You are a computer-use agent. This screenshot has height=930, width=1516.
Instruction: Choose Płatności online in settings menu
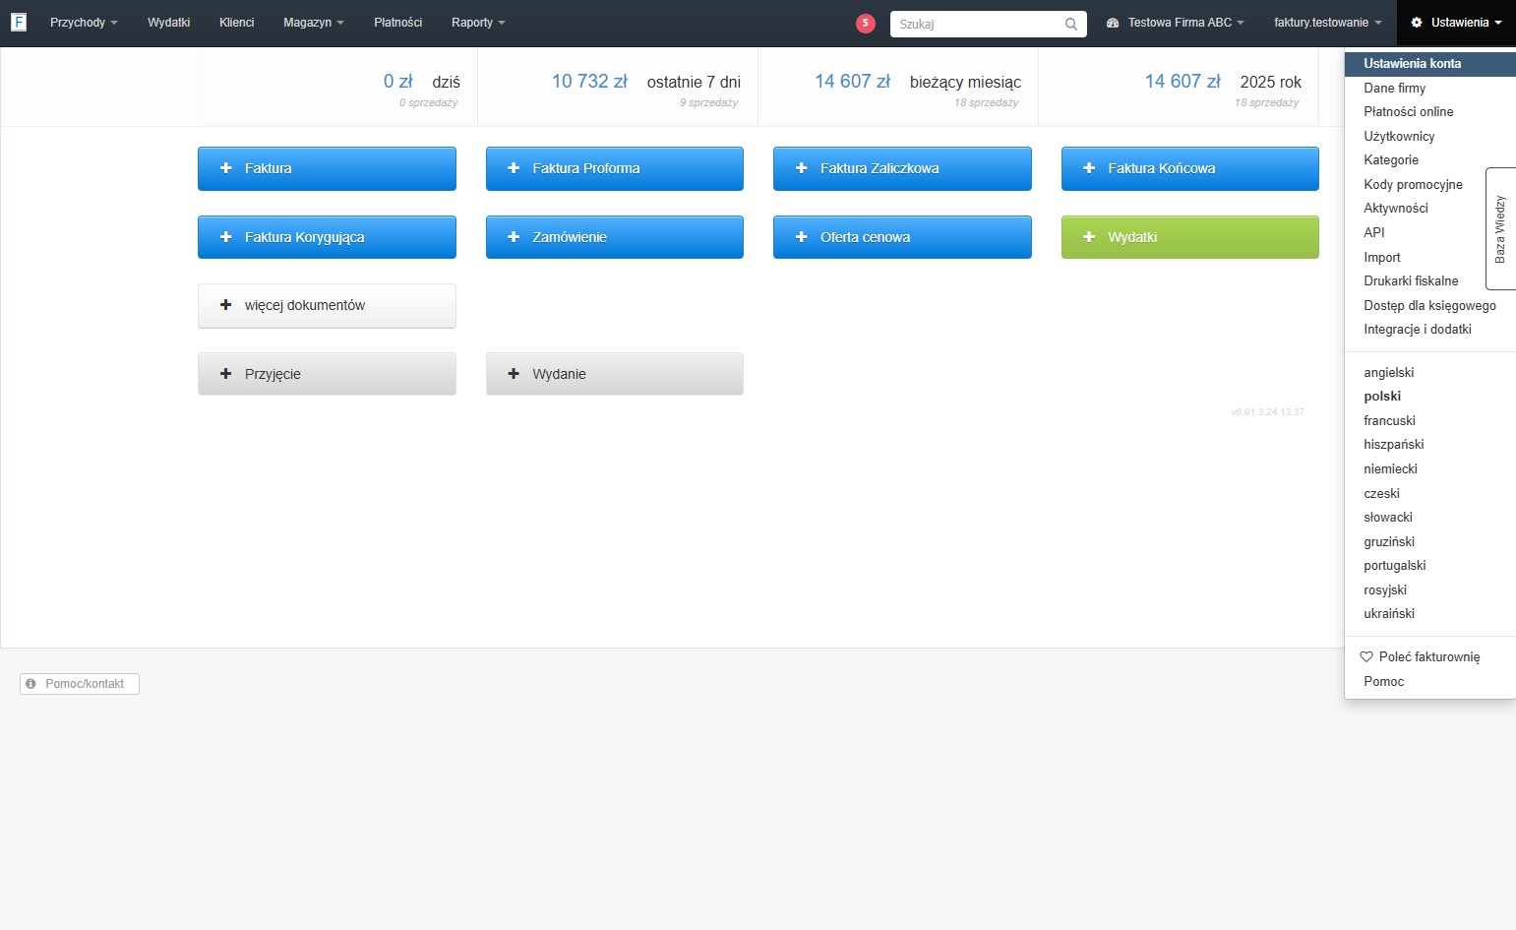(x=1430, y=112)
